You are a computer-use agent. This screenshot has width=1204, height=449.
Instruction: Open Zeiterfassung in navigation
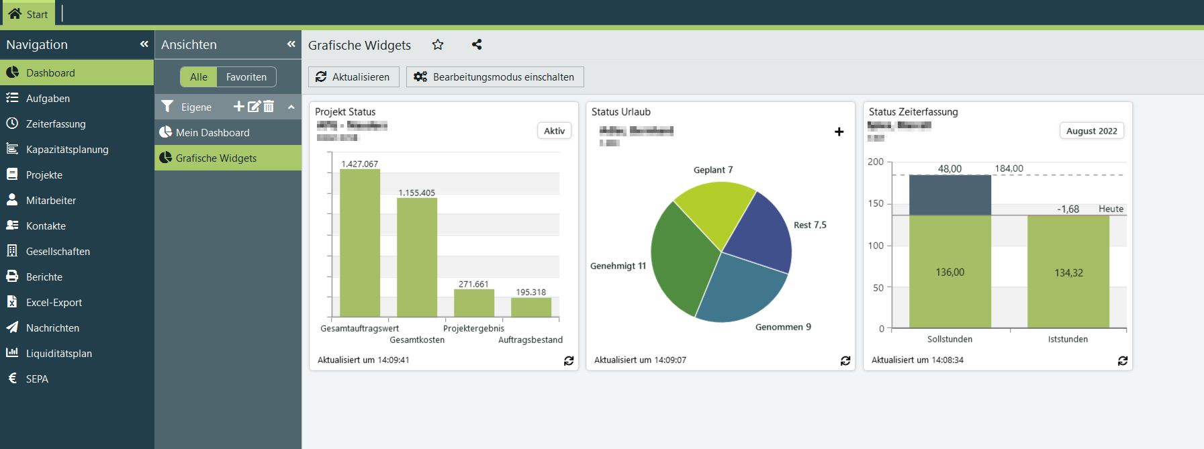(x=56, y=124)
